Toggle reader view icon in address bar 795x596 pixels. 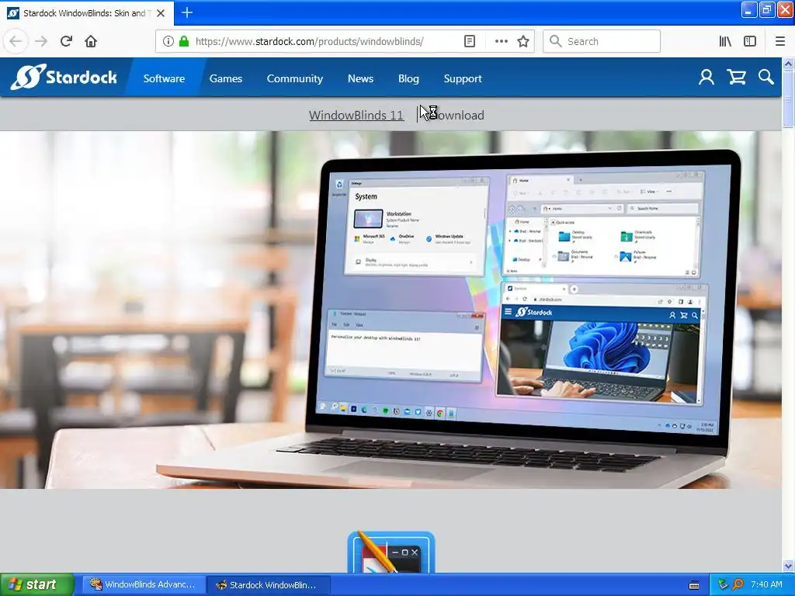point(470,41)
